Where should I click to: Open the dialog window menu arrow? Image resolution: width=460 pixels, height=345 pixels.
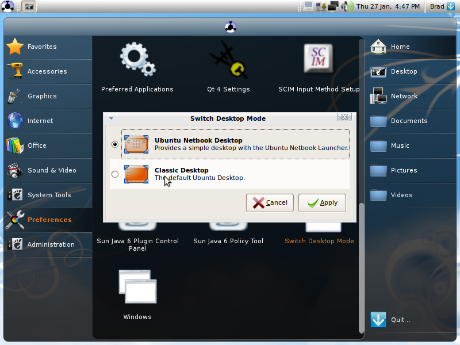[112, 118]
